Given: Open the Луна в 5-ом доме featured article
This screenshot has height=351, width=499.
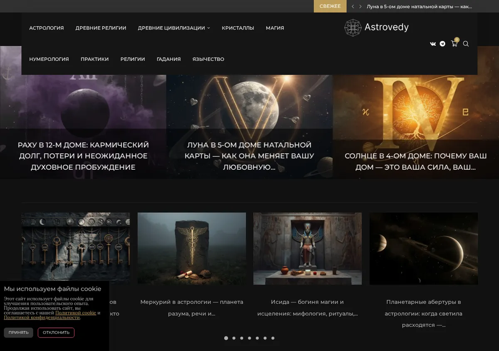Looking at the screenshot, I should 249,156.
